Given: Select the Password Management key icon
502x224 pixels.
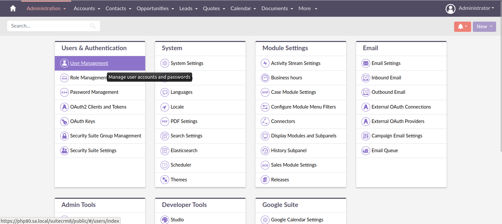Looking at the screenshot, I should [64, 92].
